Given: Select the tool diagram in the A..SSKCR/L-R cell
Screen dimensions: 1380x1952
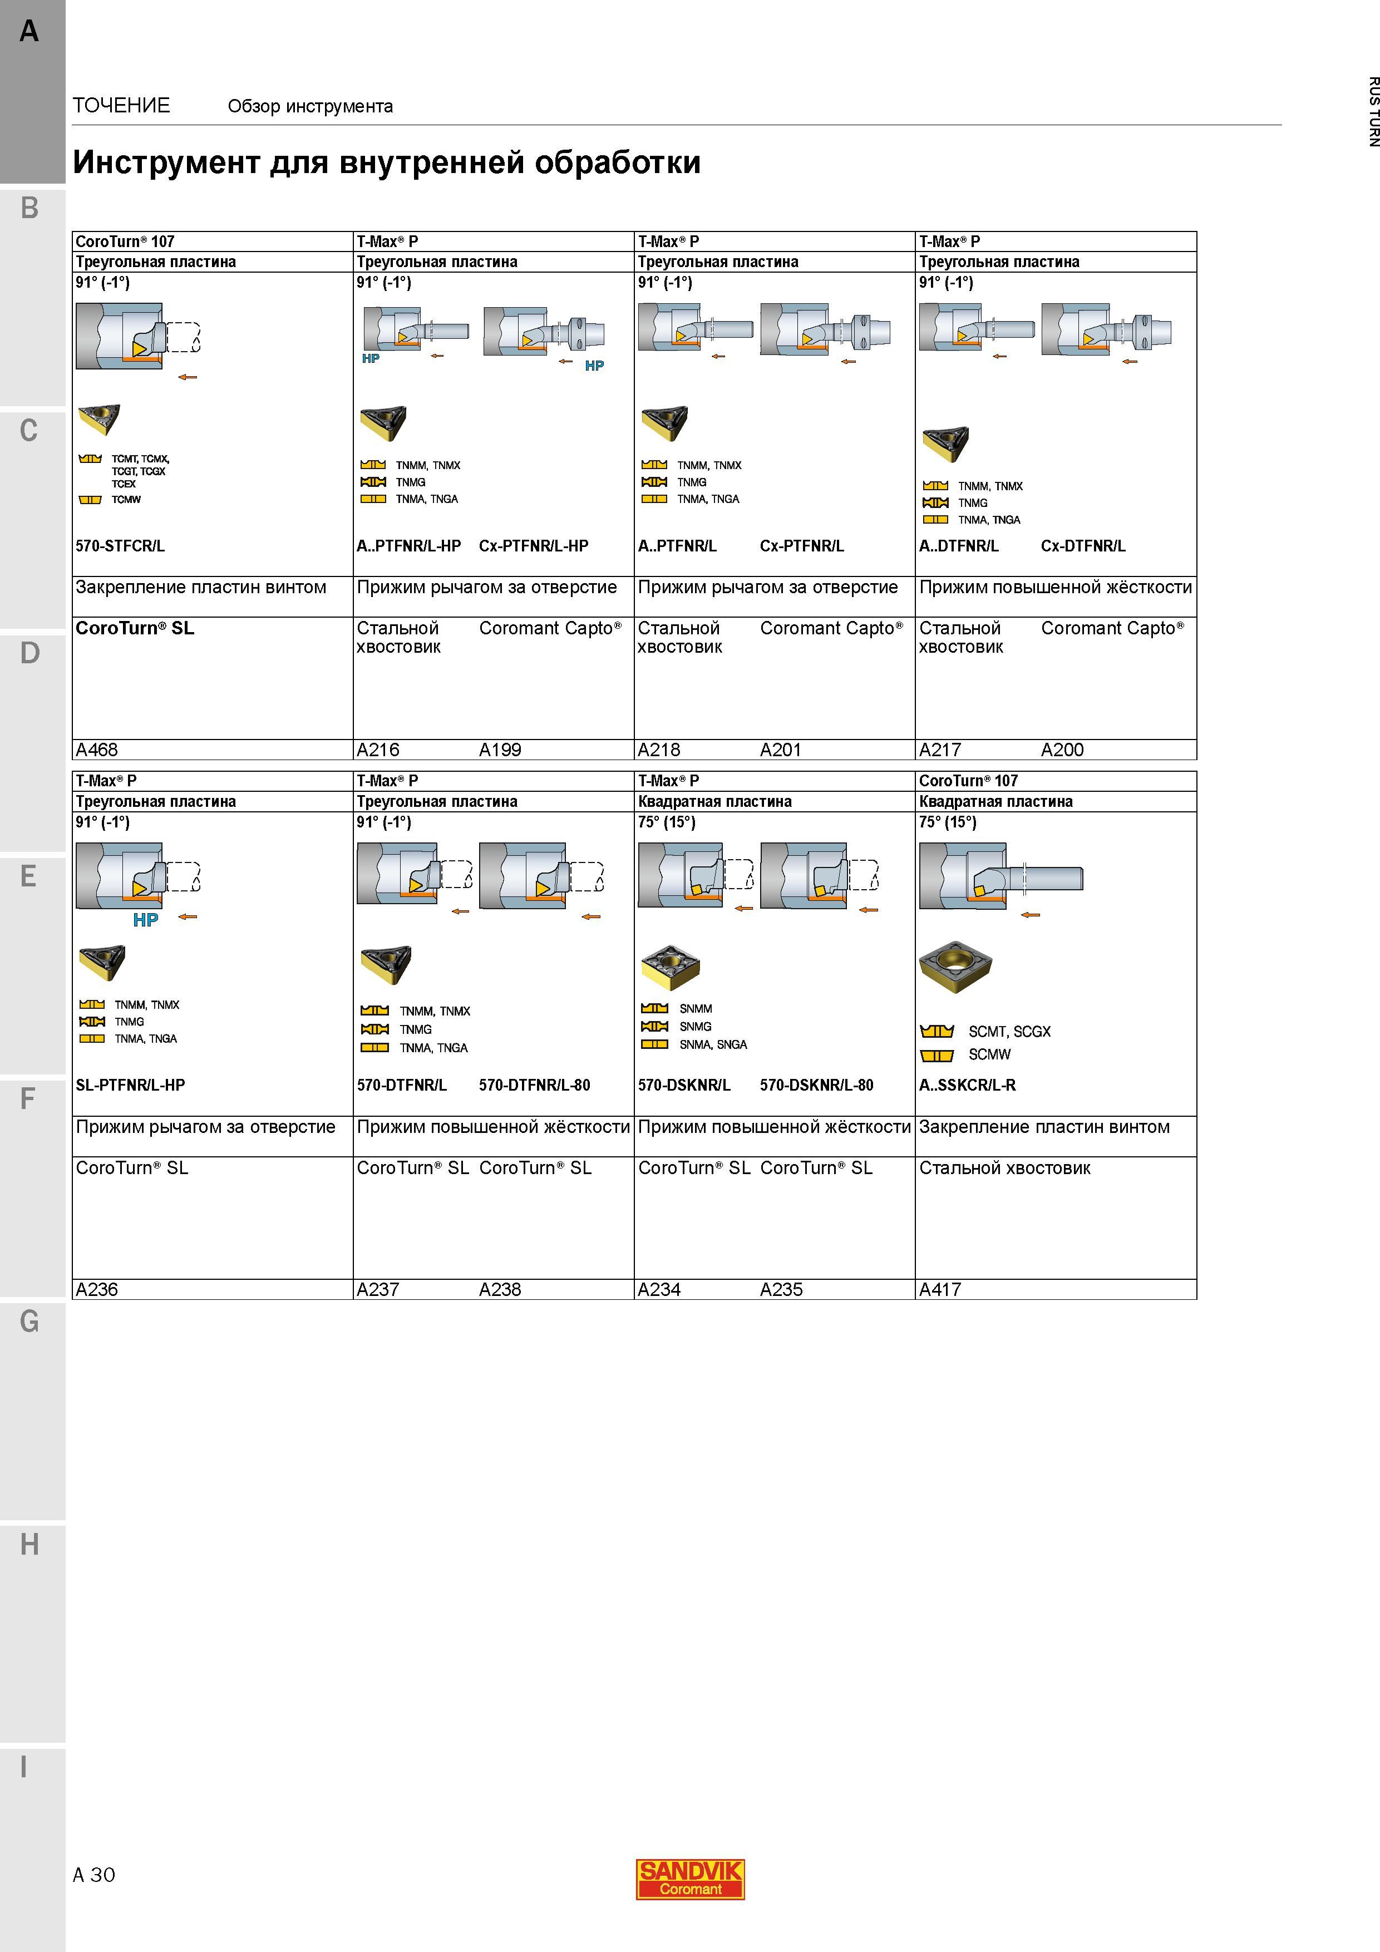Looking at the screenshot, I should coord(1002,881).
